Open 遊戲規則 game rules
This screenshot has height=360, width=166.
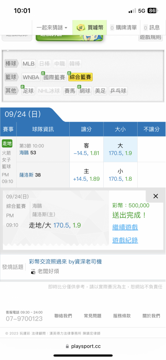pyautogui.click(x=151, y=37)
